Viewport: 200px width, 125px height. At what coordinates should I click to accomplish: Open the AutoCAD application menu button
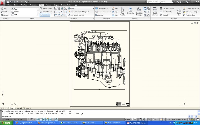pyautogui.click(x=2, y=3)
